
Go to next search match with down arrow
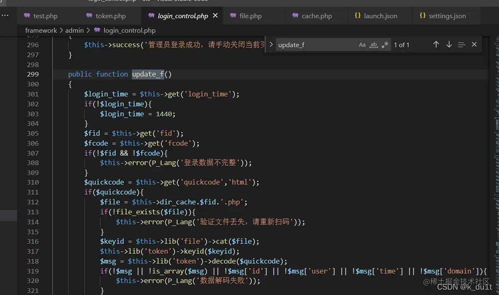tap(449, 44)
